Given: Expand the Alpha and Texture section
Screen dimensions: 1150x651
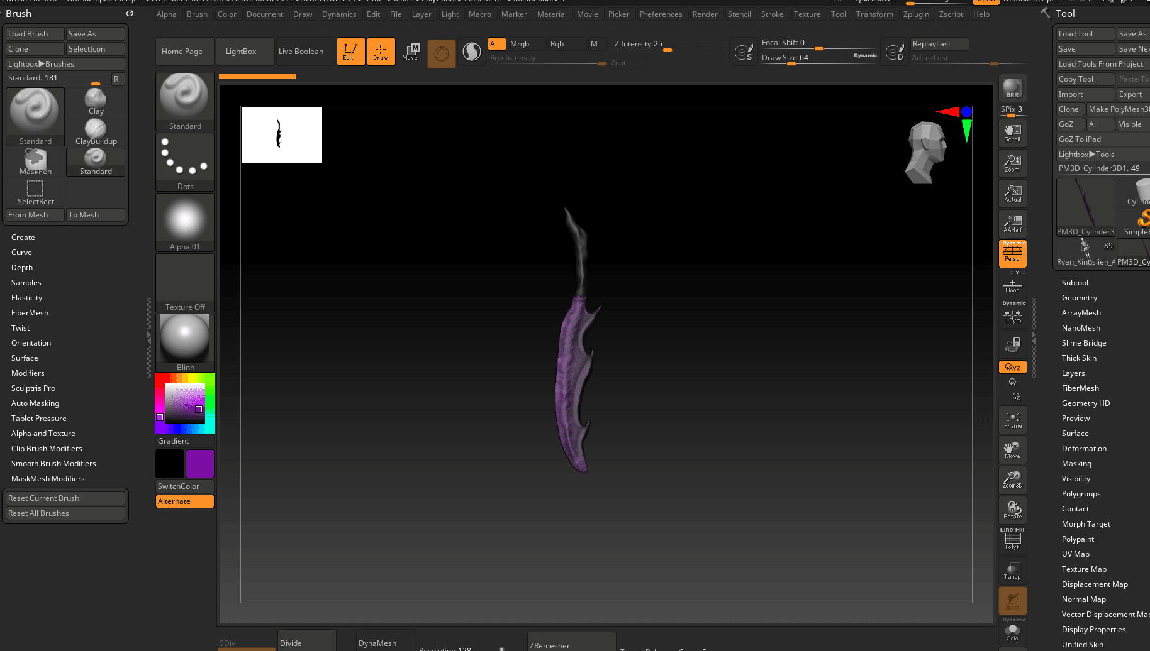Looking at the screenshot, I should tap(43, 434).
